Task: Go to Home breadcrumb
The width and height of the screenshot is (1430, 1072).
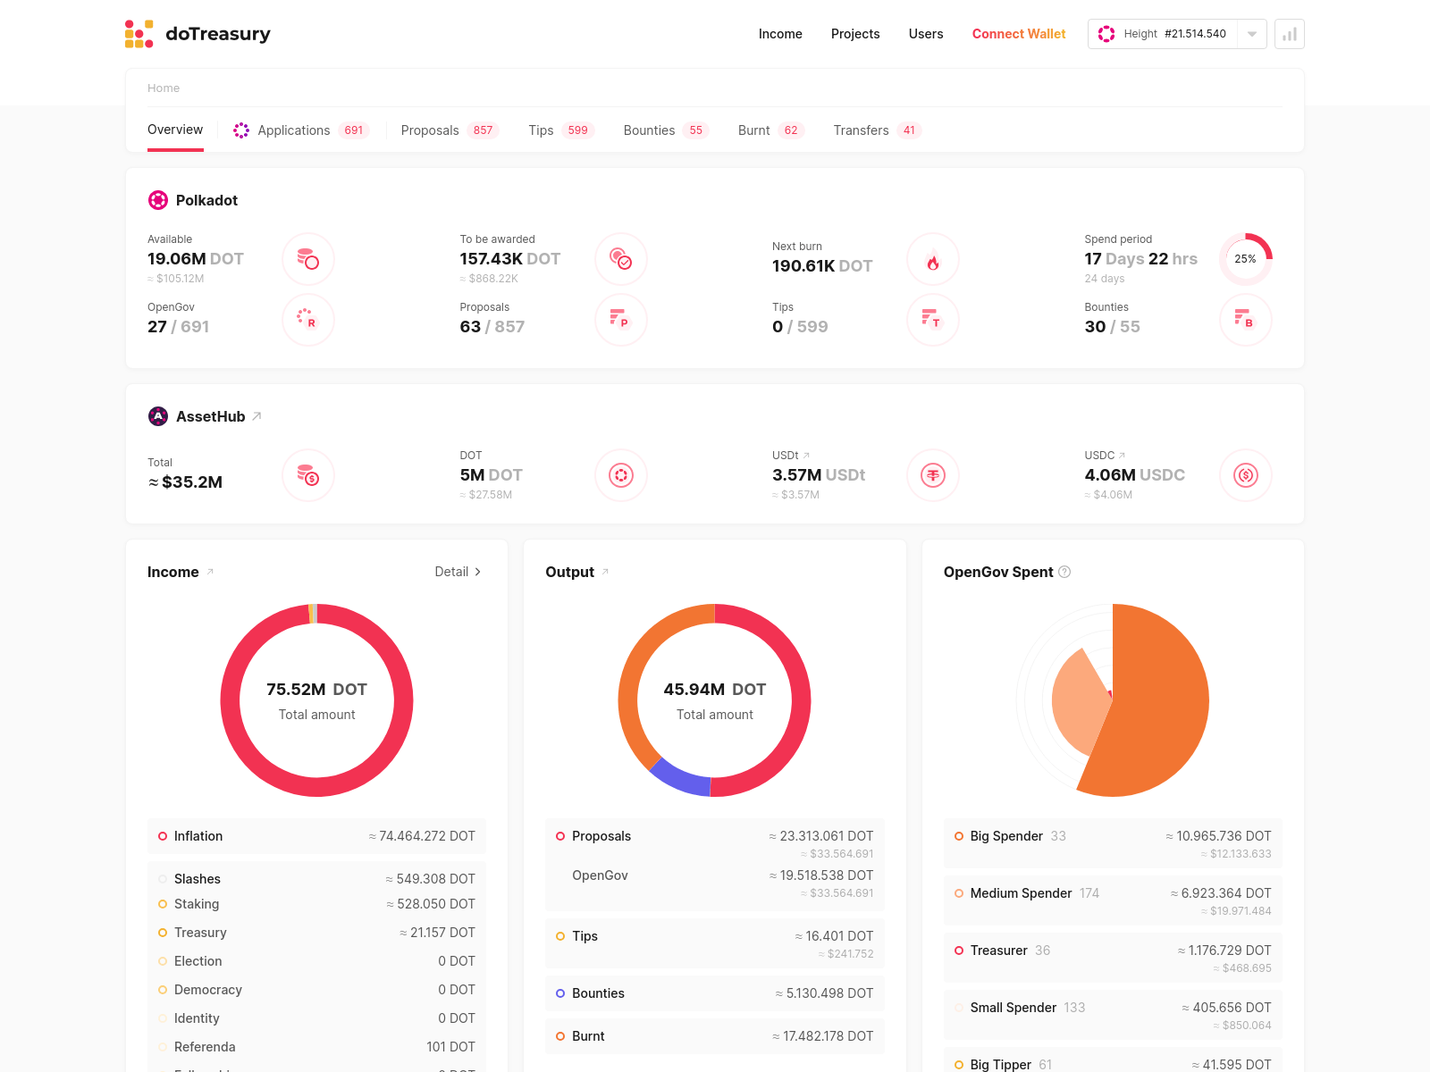Action: pos(164,88)
